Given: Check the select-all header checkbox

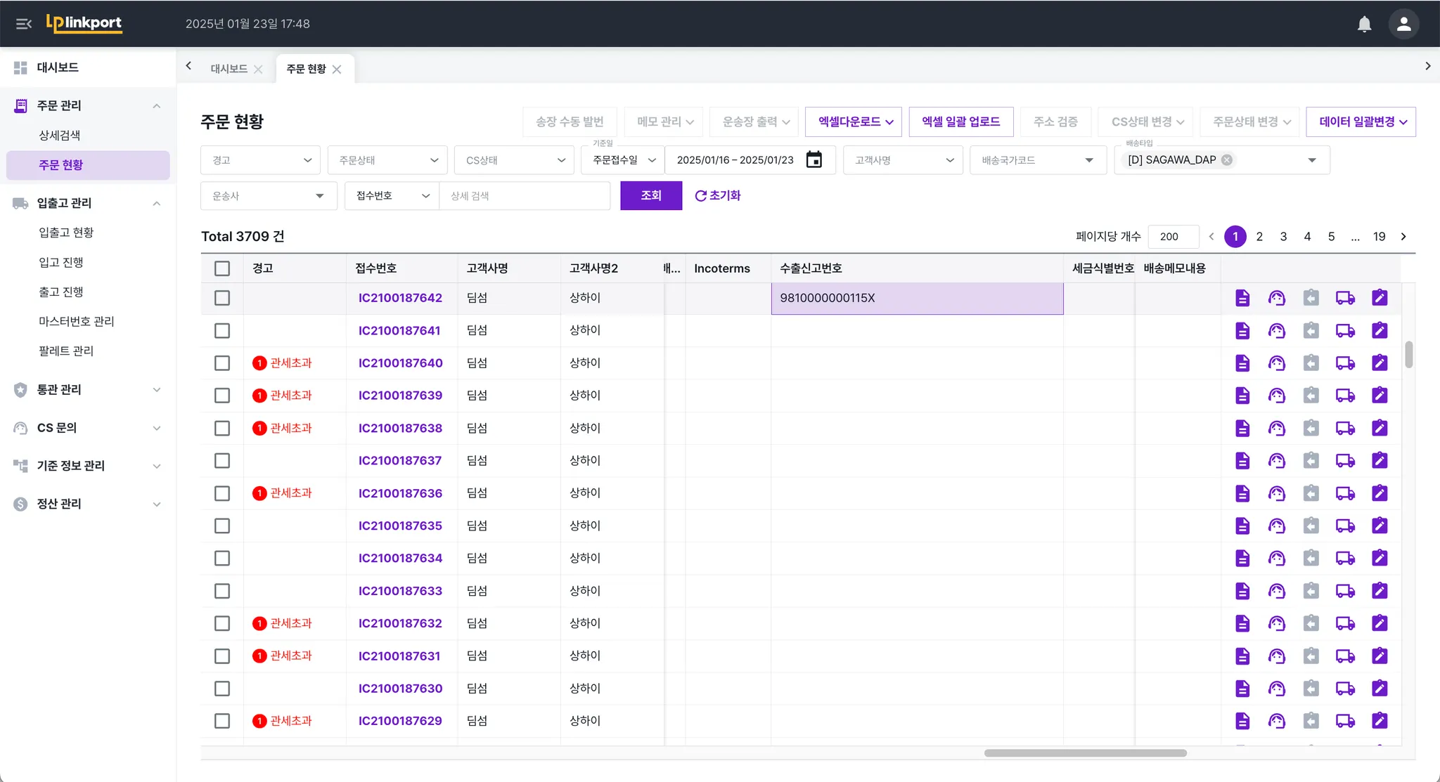Looking at the screenshot, I should 222,268.
